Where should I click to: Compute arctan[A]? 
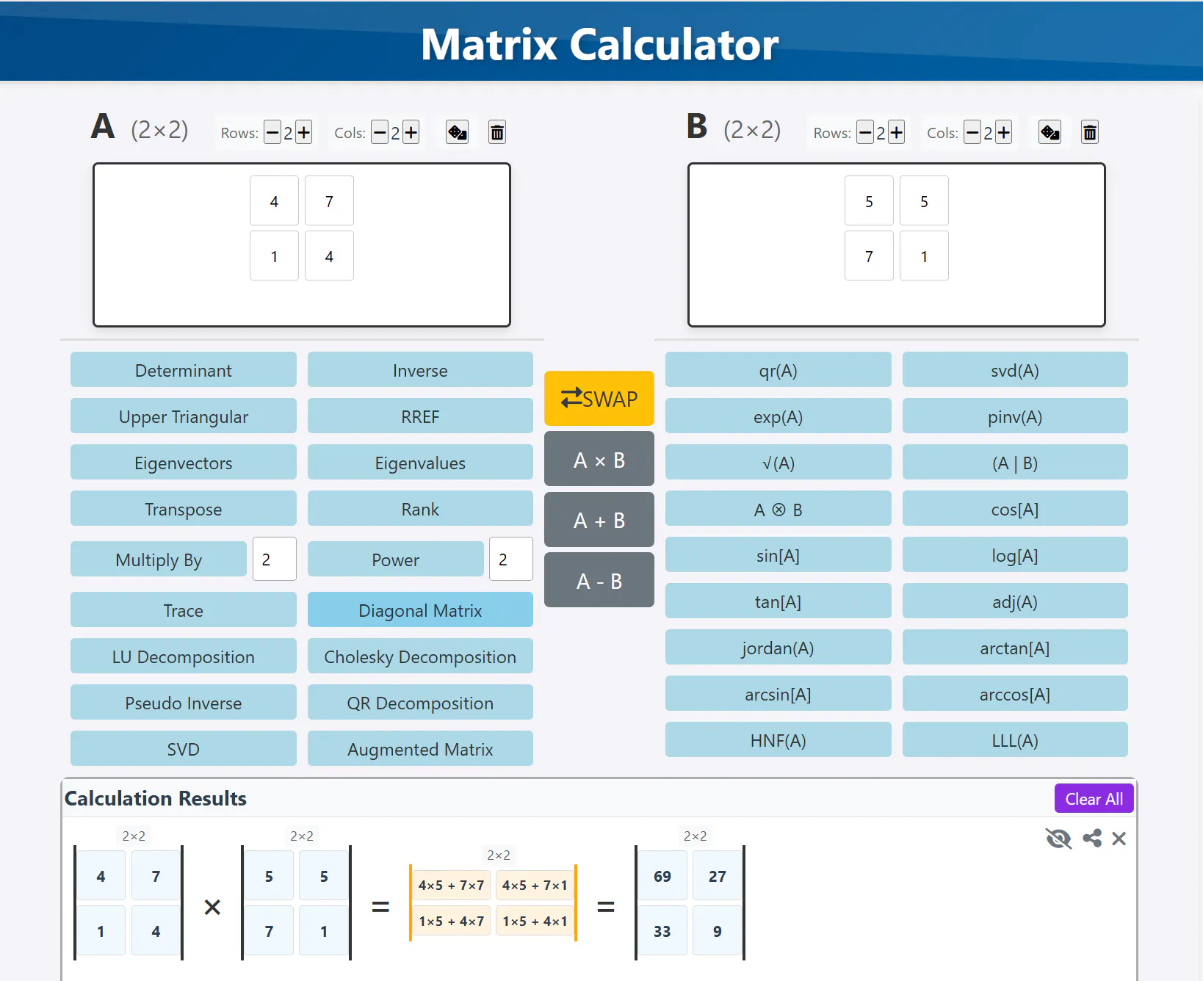[x=1015, y=648]
